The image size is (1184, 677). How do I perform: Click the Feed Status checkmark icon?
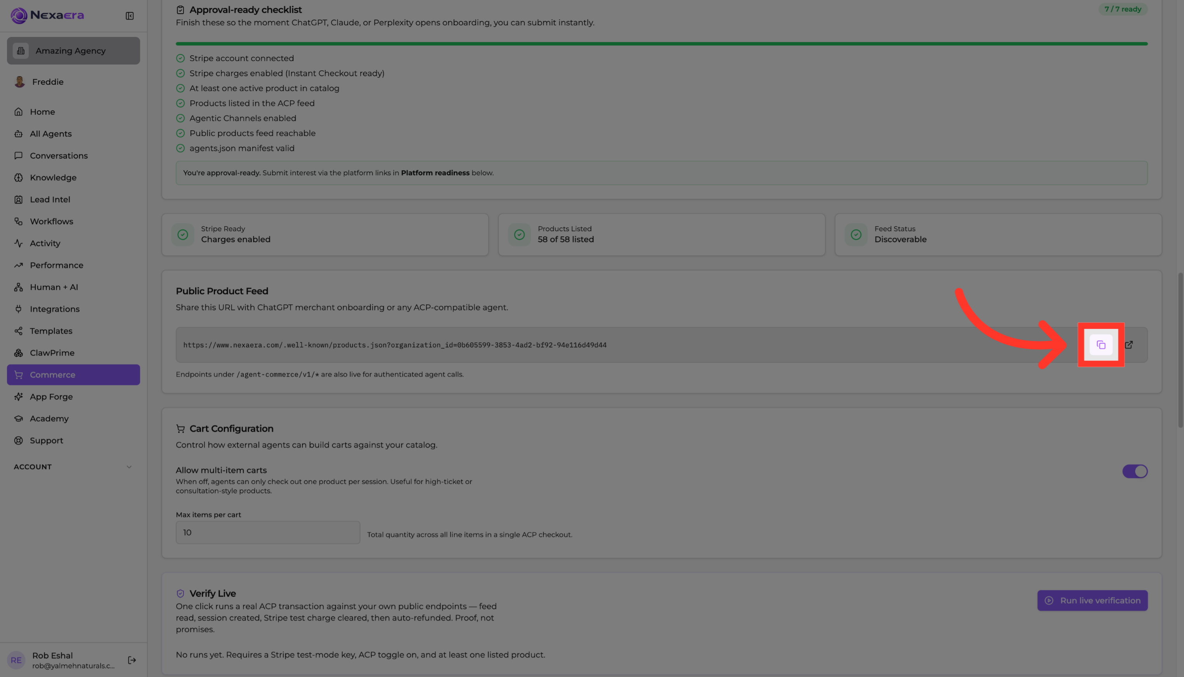coord(856,235)
